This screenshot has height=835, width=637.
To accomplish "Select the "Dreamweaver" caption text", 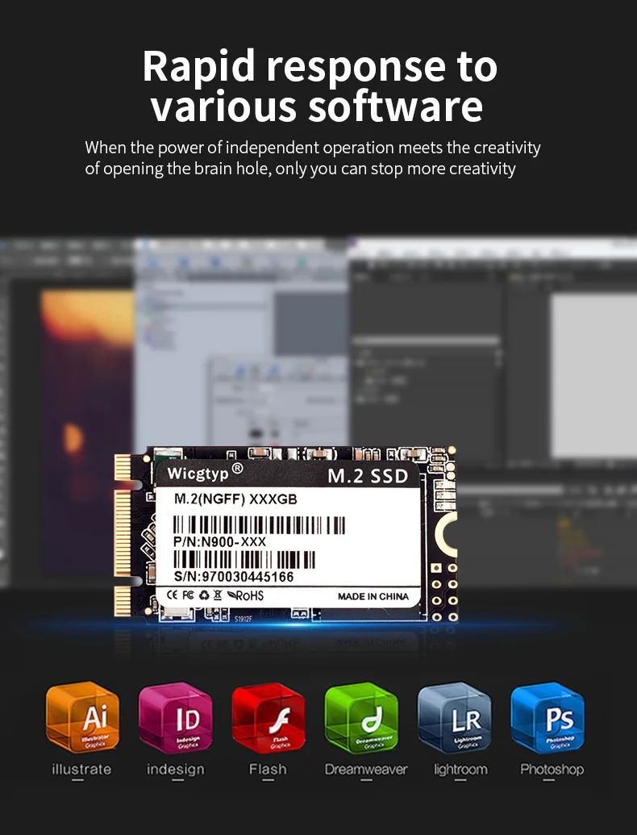I will click(x=365, y=769).
